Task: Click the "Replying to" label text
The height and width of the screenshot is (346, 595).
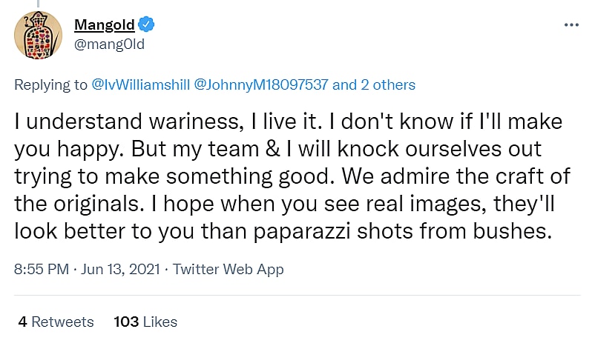Action: (51, 84)
